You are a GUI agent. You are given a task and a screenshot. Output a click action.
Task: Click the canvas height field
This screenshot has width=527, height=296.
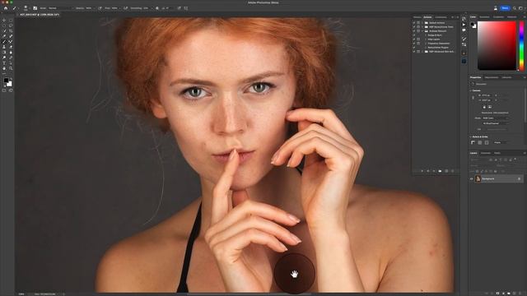click(x=486, y=100)
